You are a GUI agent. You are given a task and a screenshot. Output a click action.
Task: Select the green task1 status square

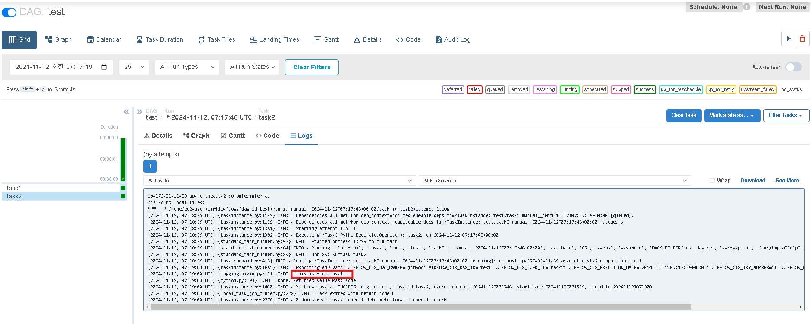click(x=123, y=188)
